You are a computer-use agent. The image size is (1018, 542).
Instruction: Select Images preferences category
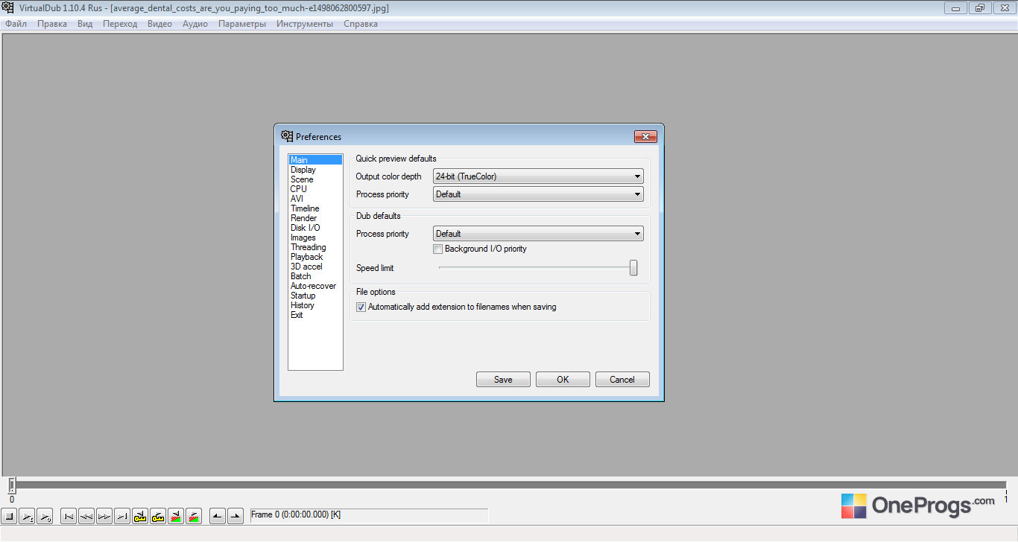315,237
